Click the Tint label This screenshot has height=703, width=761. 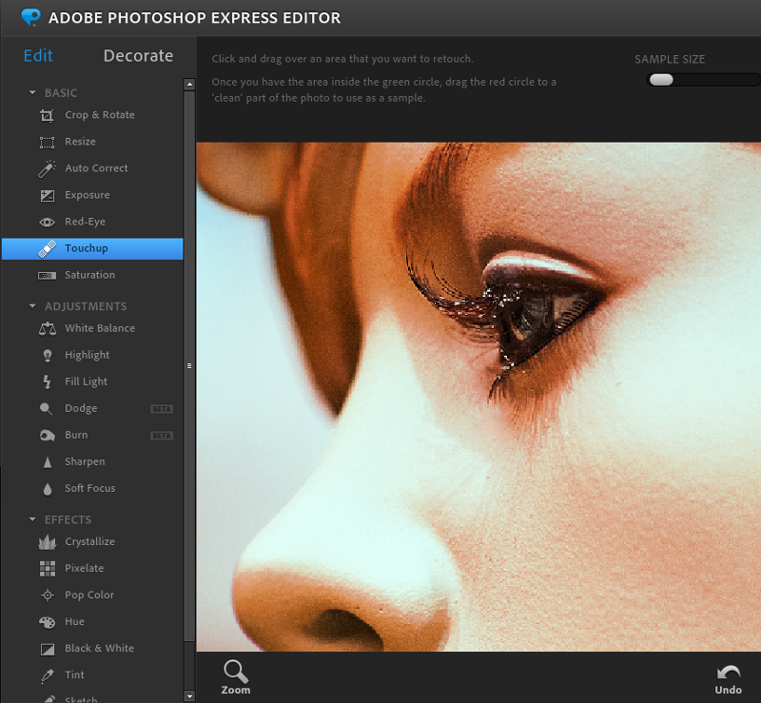[x=74, y=674]
